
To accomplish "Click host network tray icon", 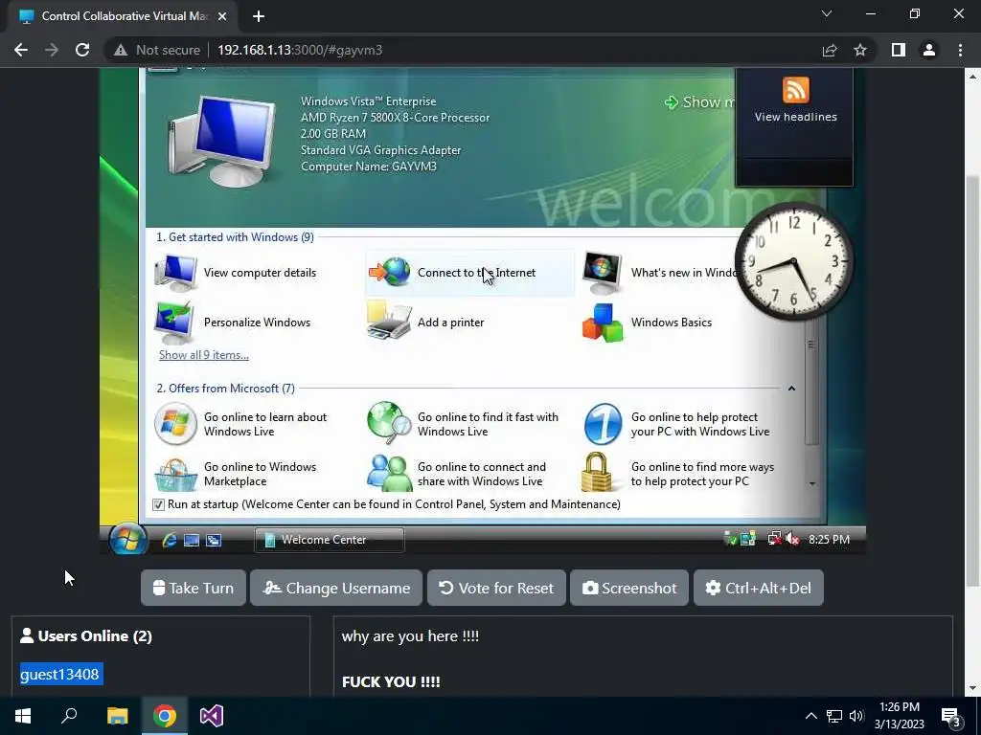I will [834, 716].
